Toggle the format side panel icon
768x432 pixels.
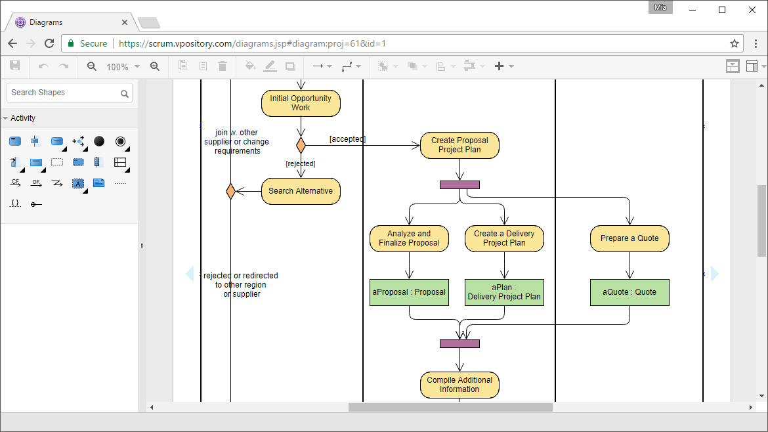tap(752, 66)
